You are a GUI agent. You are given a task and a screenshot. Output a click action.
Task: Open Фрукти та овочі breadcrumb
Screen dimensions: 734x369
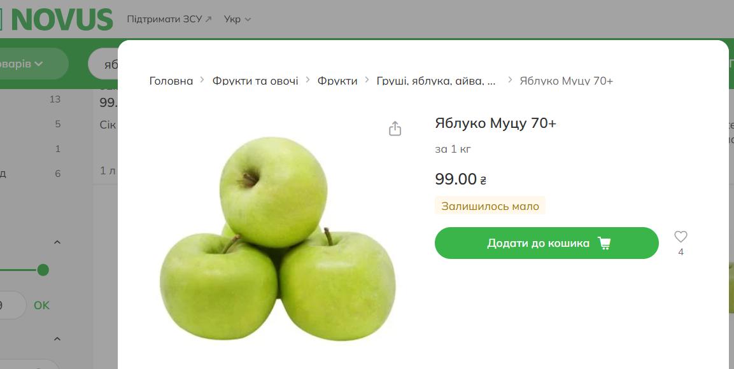(x=255, y=81)
